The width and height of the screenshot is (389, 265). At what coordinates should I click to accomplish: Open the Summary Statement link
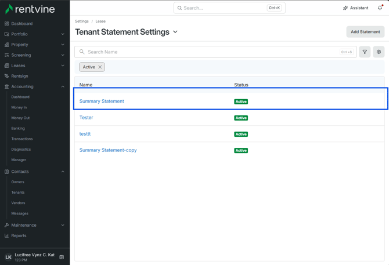(x=102, y=101)
